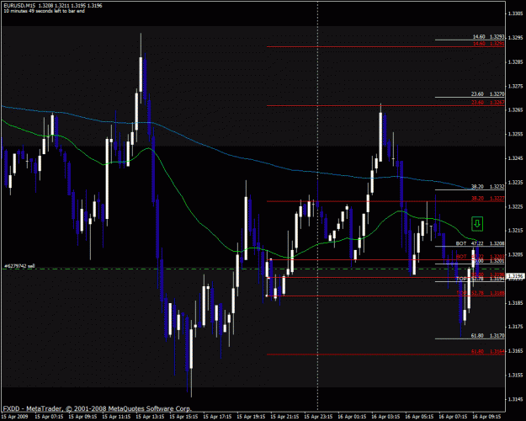Select the red '14.60' Fibonacci level label
The image size is (526, 421).
tap(479, 44)
